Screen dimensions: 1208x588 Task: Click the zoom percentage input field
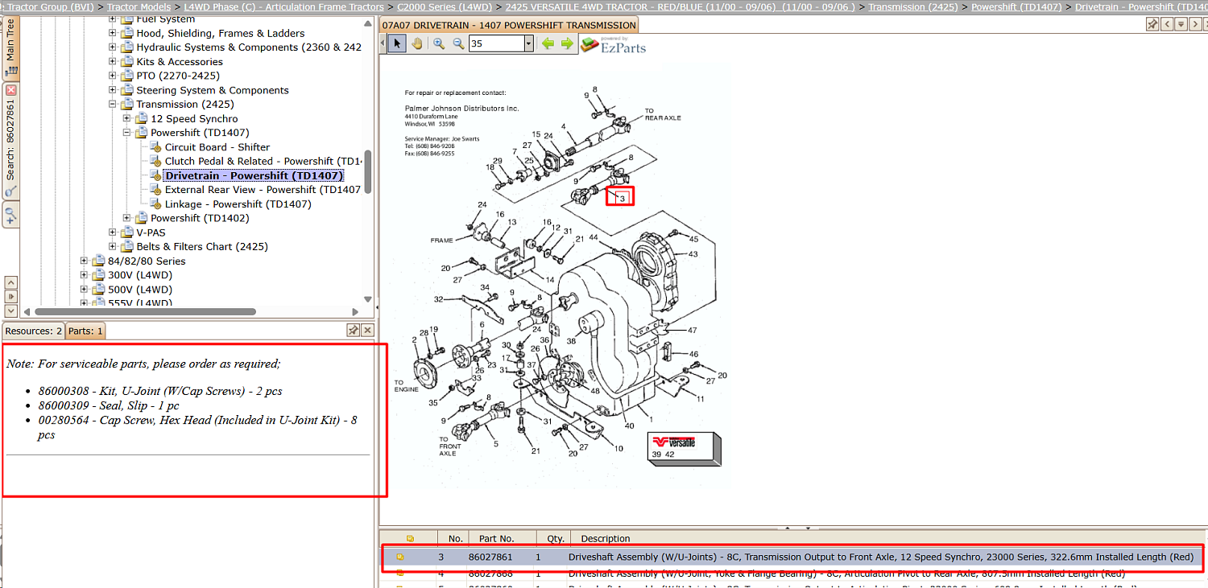[496, 43]
